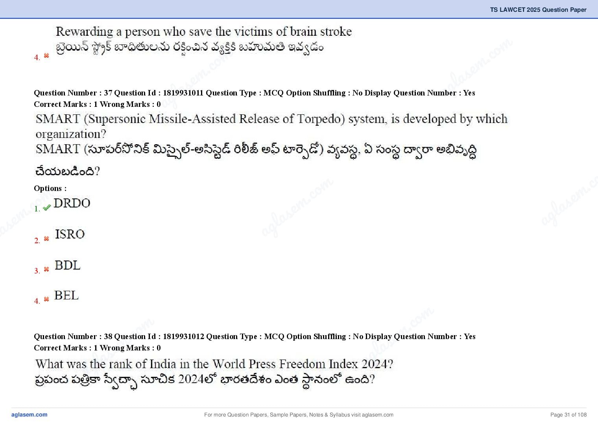Select the option text BEL
The width and height of the screenshot is (598, 422).
[x=66, y=295]
